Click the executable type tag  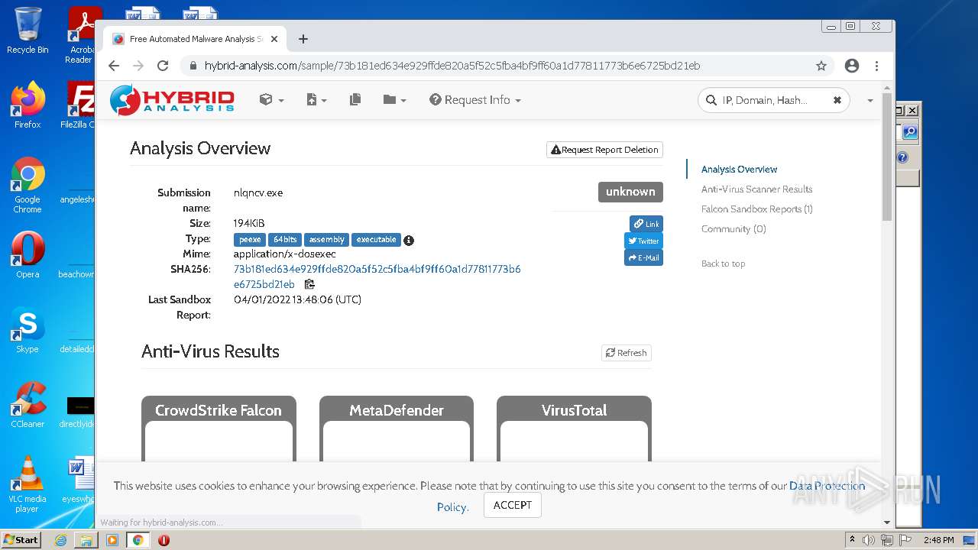(376, 240)
